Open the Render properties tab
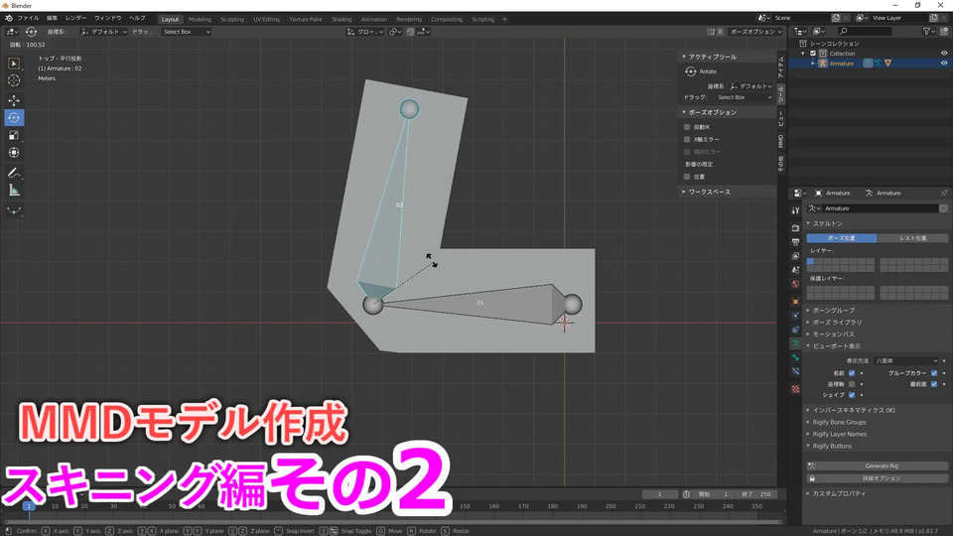953x536 pixels. [795, 228]
